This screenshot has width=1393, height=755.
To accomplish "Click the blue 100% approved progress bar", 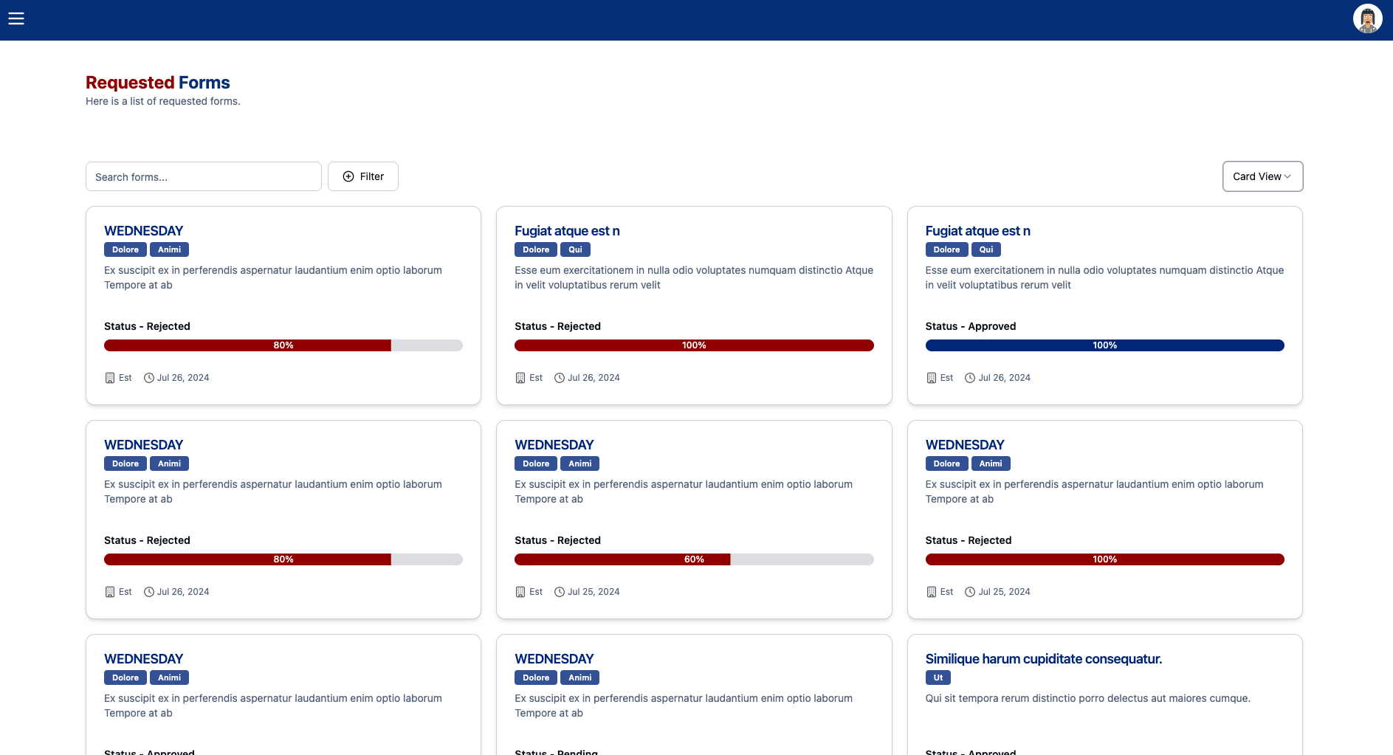I will tap(1104, 345).
